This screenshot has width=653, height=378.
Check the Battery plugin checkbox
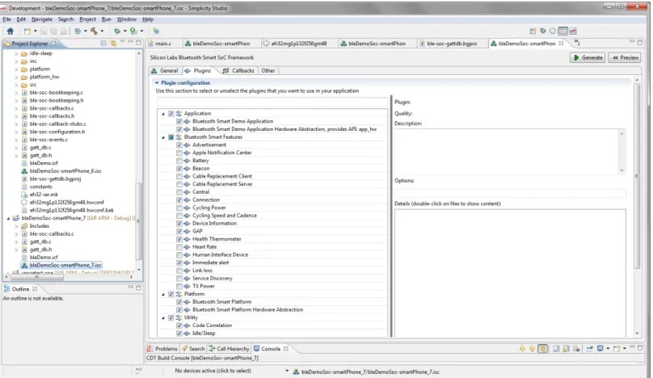179,161
